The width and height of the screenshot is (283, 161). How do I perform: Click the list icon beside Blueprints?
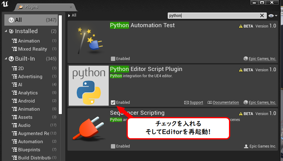(14, 150)
